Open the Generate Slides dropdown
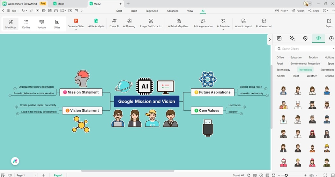This screenshot has width=335, height=177. [x=76, y=29]
